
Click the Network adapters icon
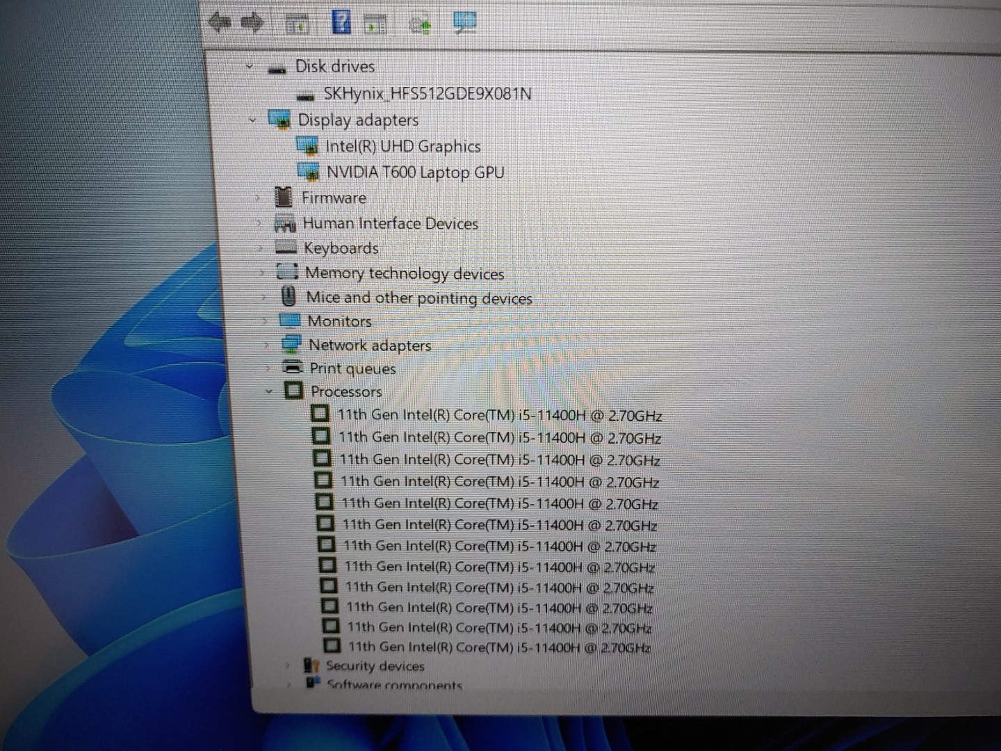(291, 344)
